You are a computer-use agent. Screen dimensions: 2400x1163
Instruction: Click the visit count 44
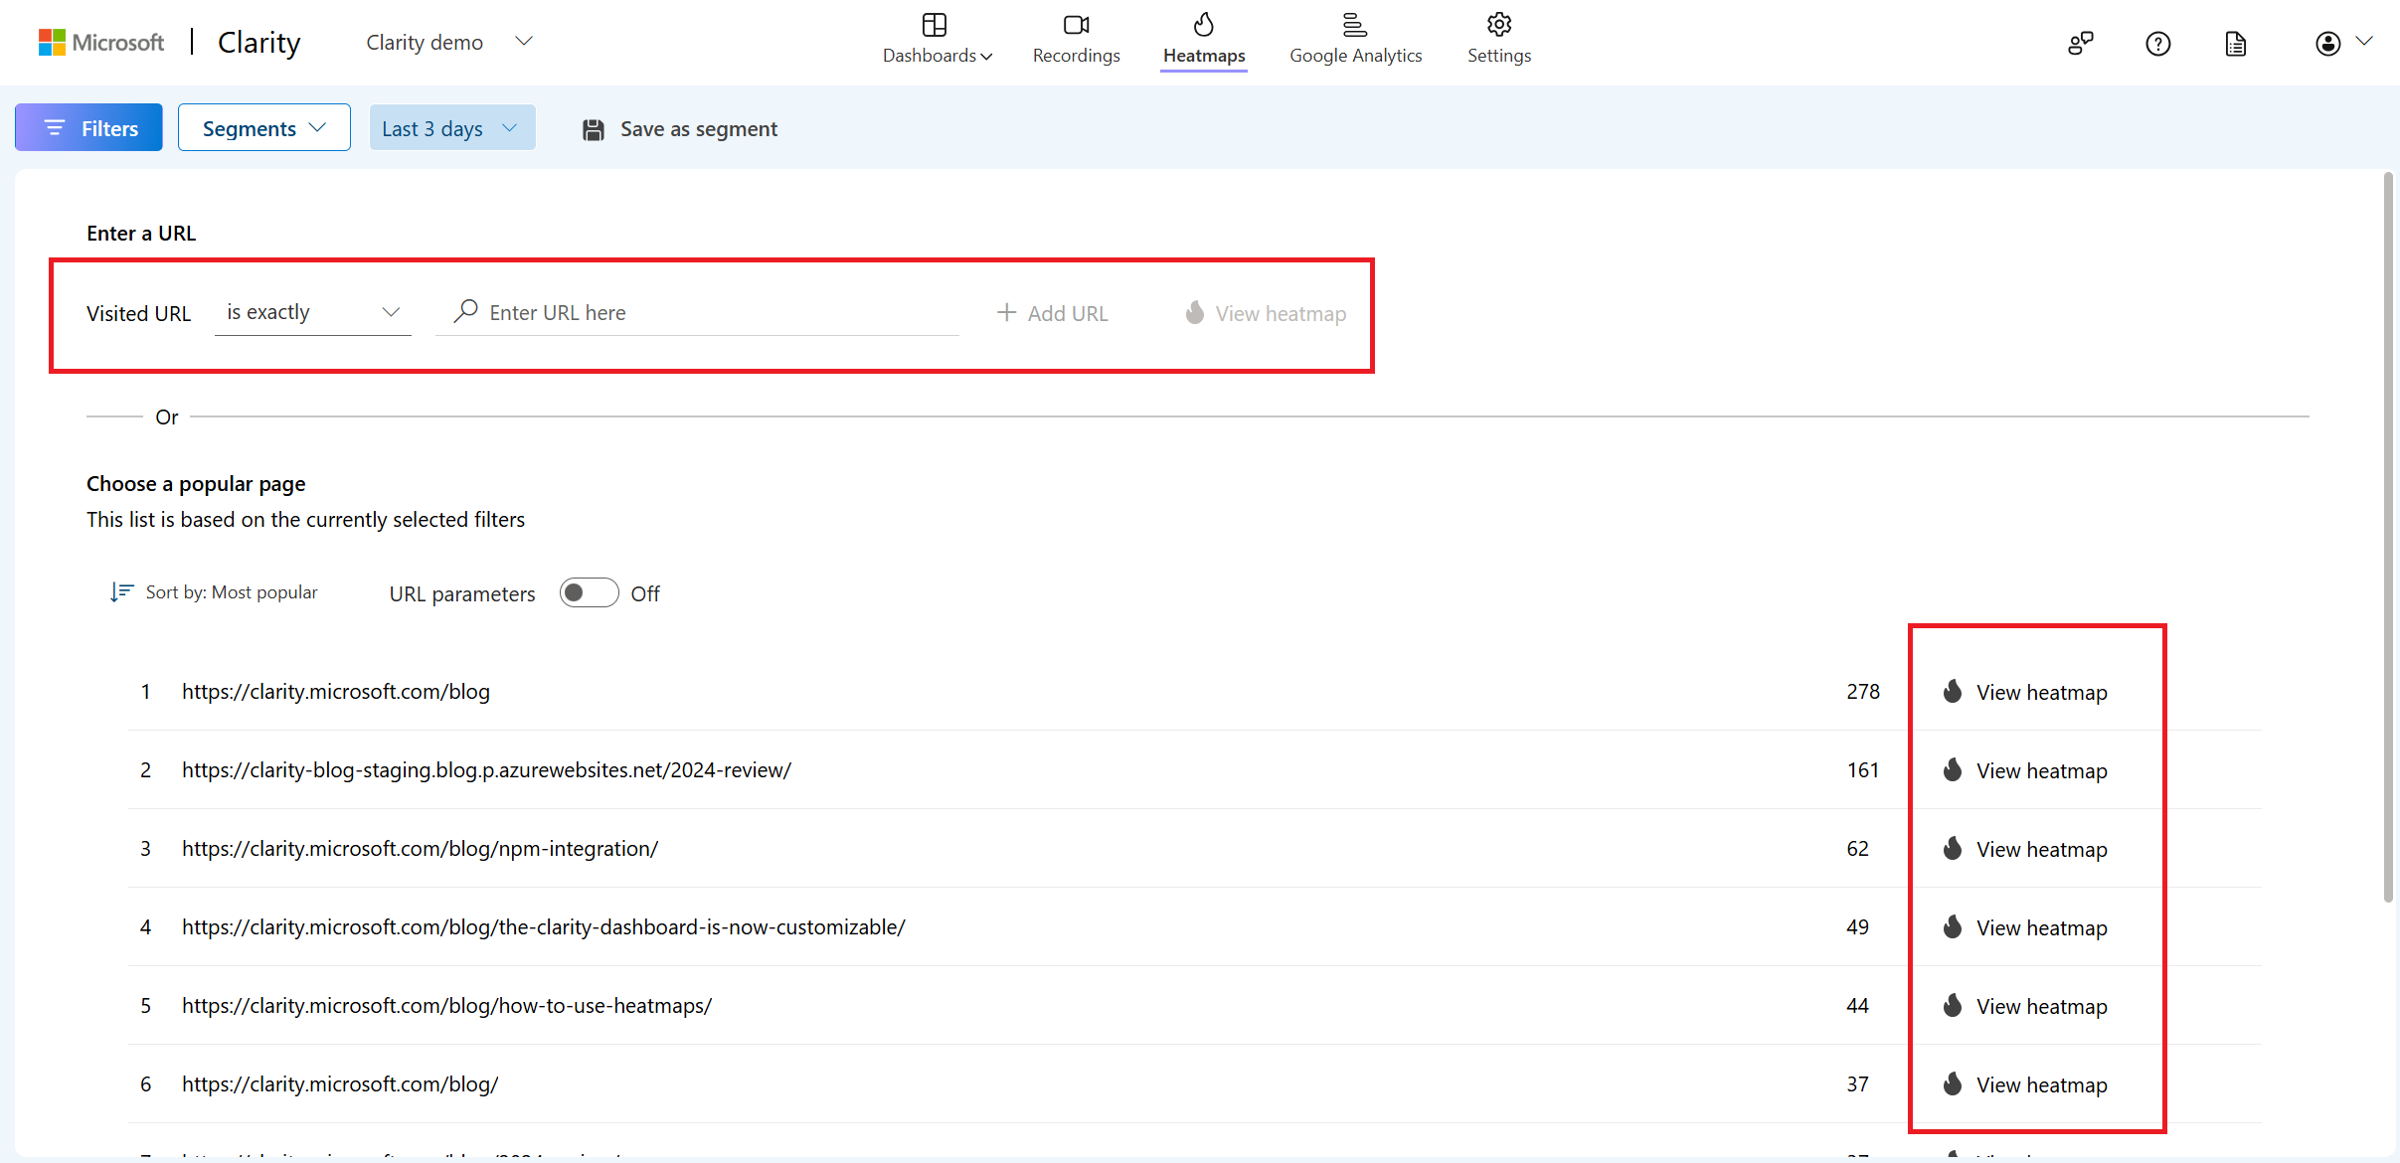[1857, 1005]
